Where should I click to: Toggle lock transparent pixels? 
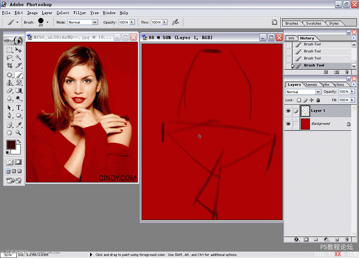coord(299,100)
